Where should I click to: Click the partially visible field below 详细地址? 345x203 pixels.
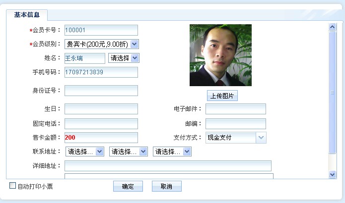pos(169,176)
